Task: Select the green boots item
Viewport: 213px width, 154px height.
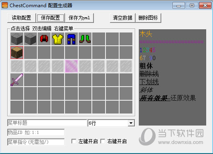Action: (85, 39)
